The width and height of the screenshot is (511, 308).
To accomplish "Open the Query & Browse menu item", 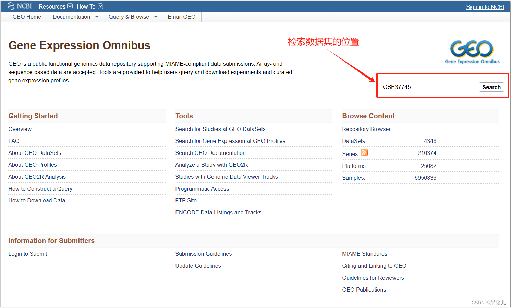I will pyautogui.click(x=129, y=17).
